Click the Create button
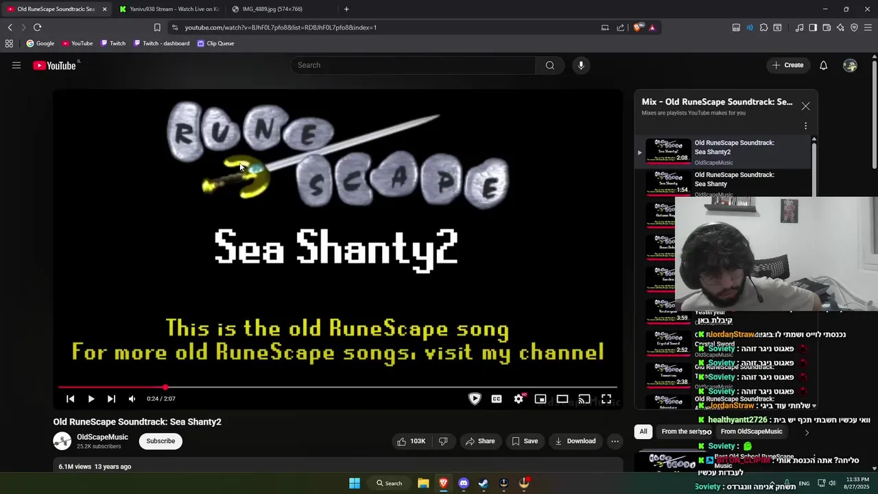Viewport: 878px width, 494px height. pyautogui.click(x=787, y=65)
